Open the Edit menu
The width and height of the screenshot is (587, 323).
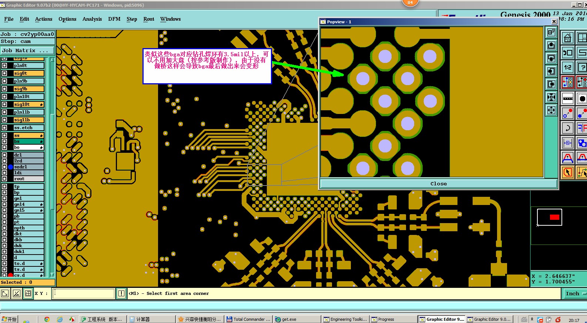[x=24, y=19]
